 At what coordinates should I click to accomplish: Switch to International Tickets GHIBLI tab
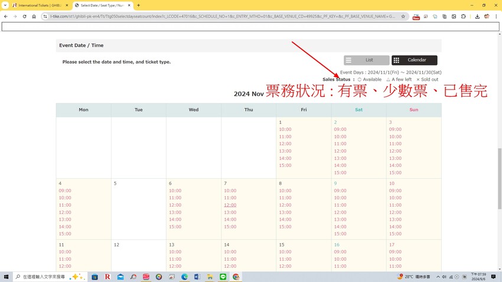pyautogui.click(x=39, y=5)
